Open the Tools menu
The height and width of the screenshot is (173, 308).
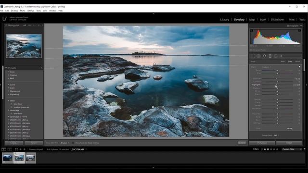coord(38,11)
